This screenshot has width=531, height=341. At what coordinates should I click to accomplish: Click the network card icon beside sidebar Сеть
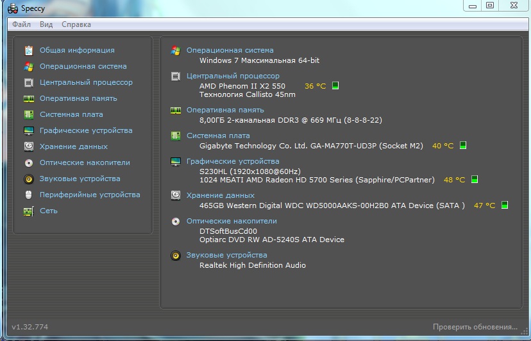tap(29, 211)
